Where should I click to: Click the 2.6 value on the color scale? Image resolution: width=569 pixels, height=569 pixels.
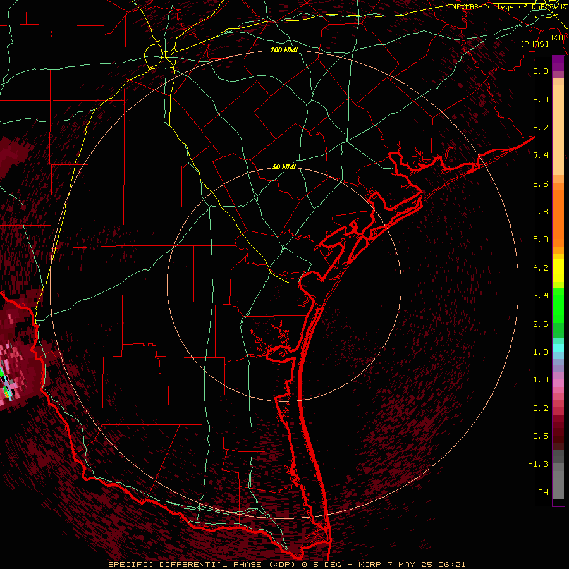541,324
